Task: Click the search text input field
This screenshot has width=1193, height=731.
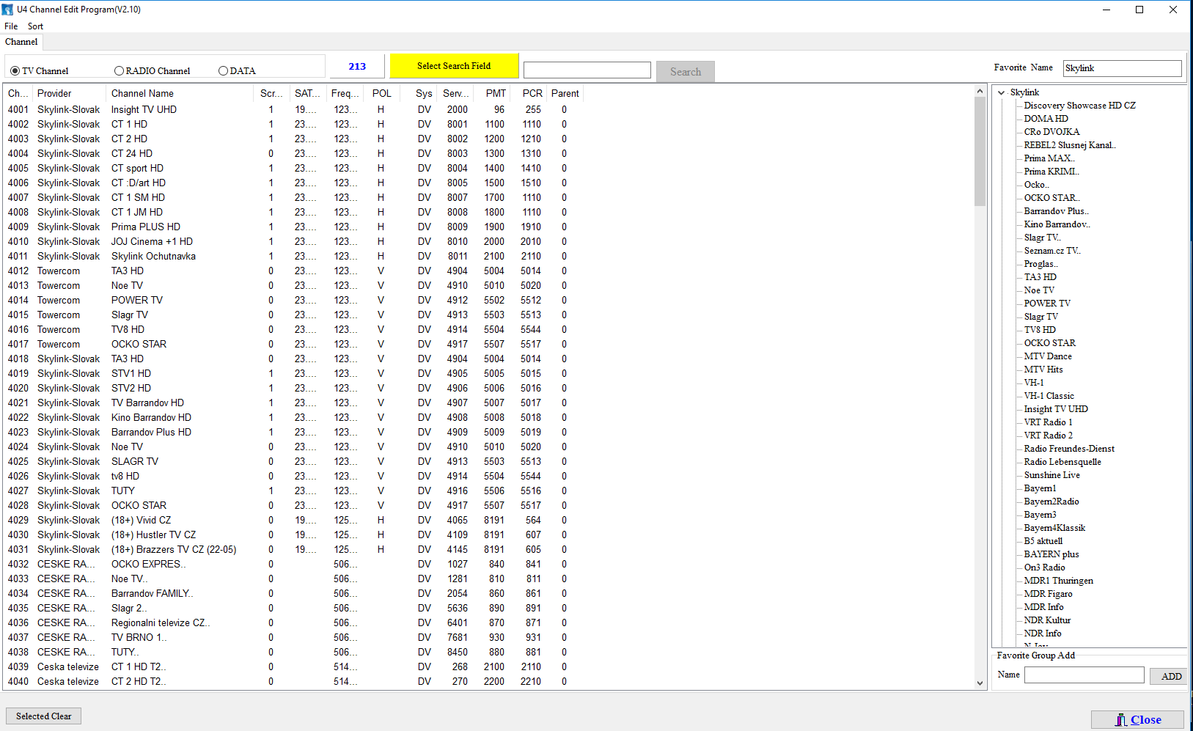Action: pyautogui.click(x=587, y=70)
